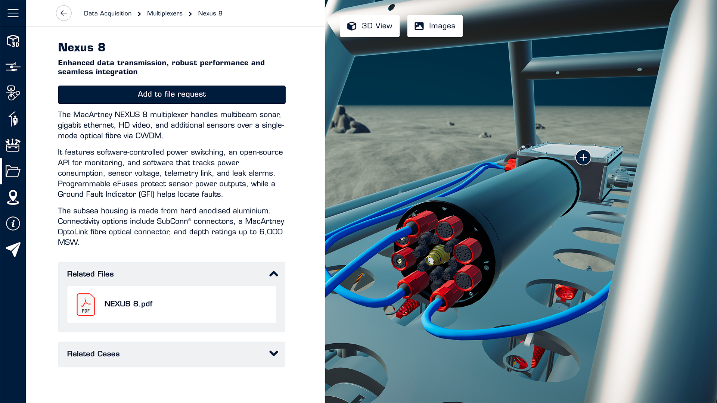Click the Nexus 8 breadcrumb

[210, 13]
